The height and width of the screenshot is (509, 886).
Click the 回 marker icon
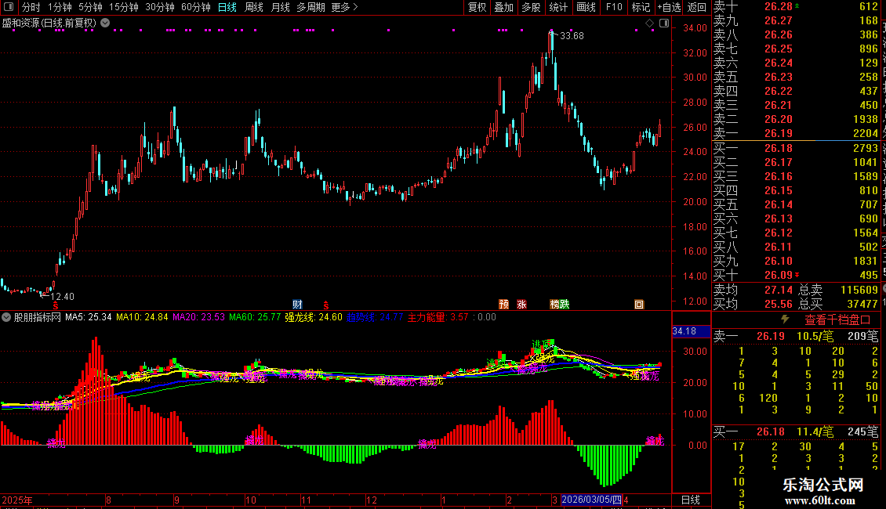coord(639,304)
